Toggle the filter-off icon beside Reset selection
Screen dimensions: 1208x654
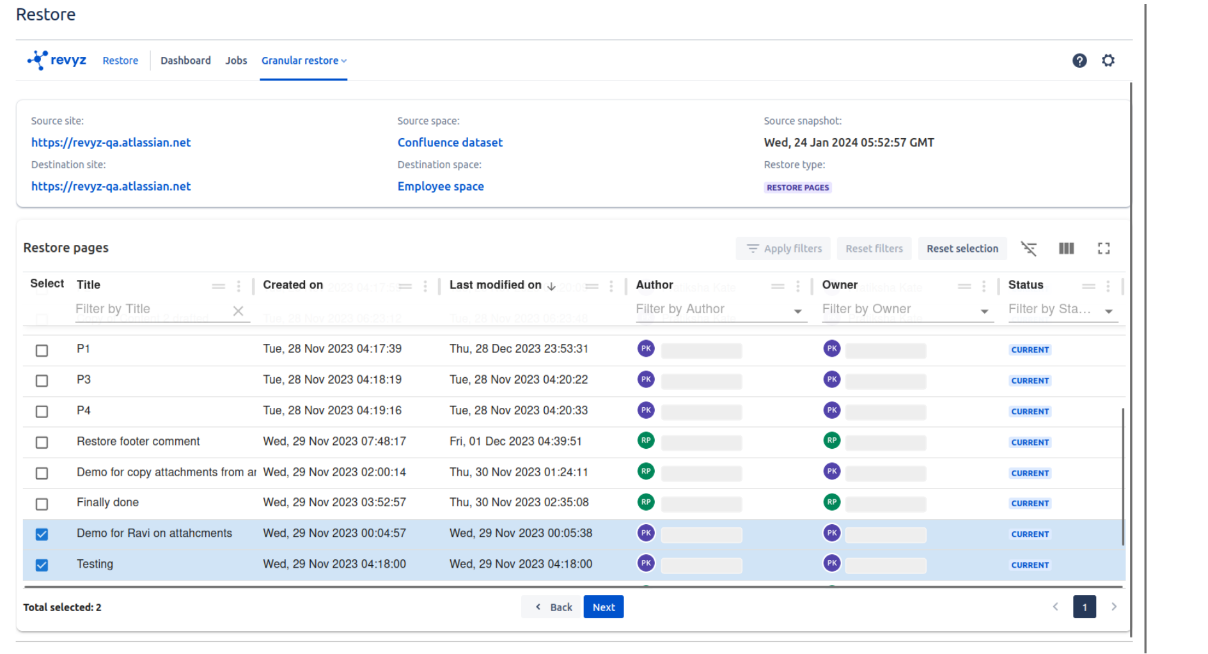(x=1028, y=249)
